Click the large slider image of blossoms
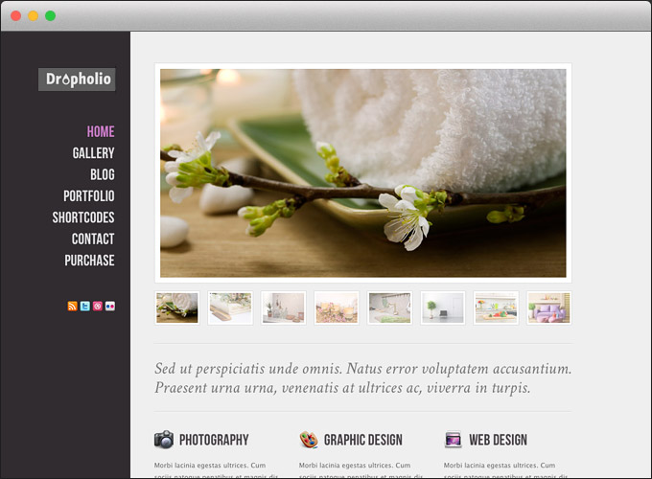This screenshot has width=652, height=479. (x=362, y=172)
